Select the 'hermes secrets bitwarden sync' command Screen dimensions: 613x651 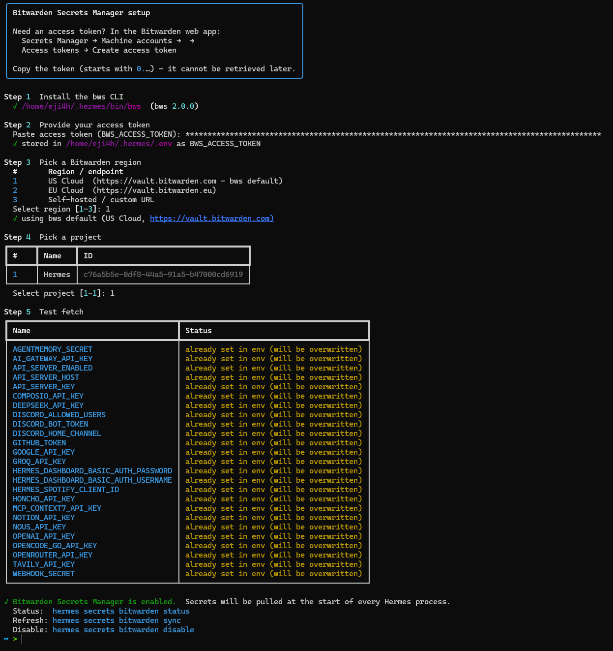click(x=117, y=620)
